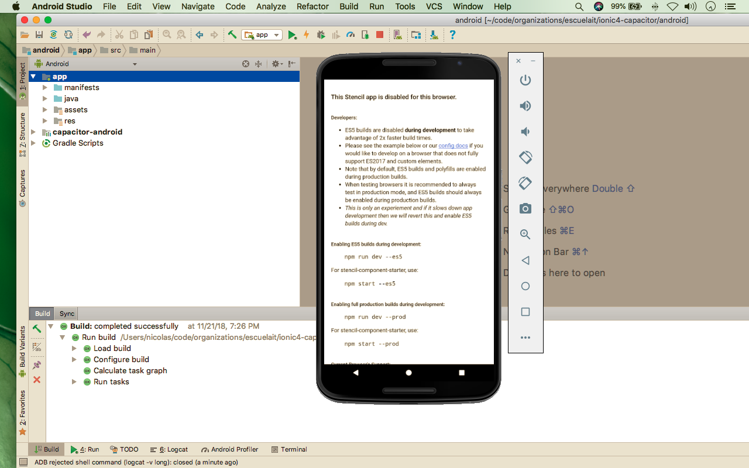Run the app using the green play icon
The image size is (749, 468).
click(x=293, y=35)
